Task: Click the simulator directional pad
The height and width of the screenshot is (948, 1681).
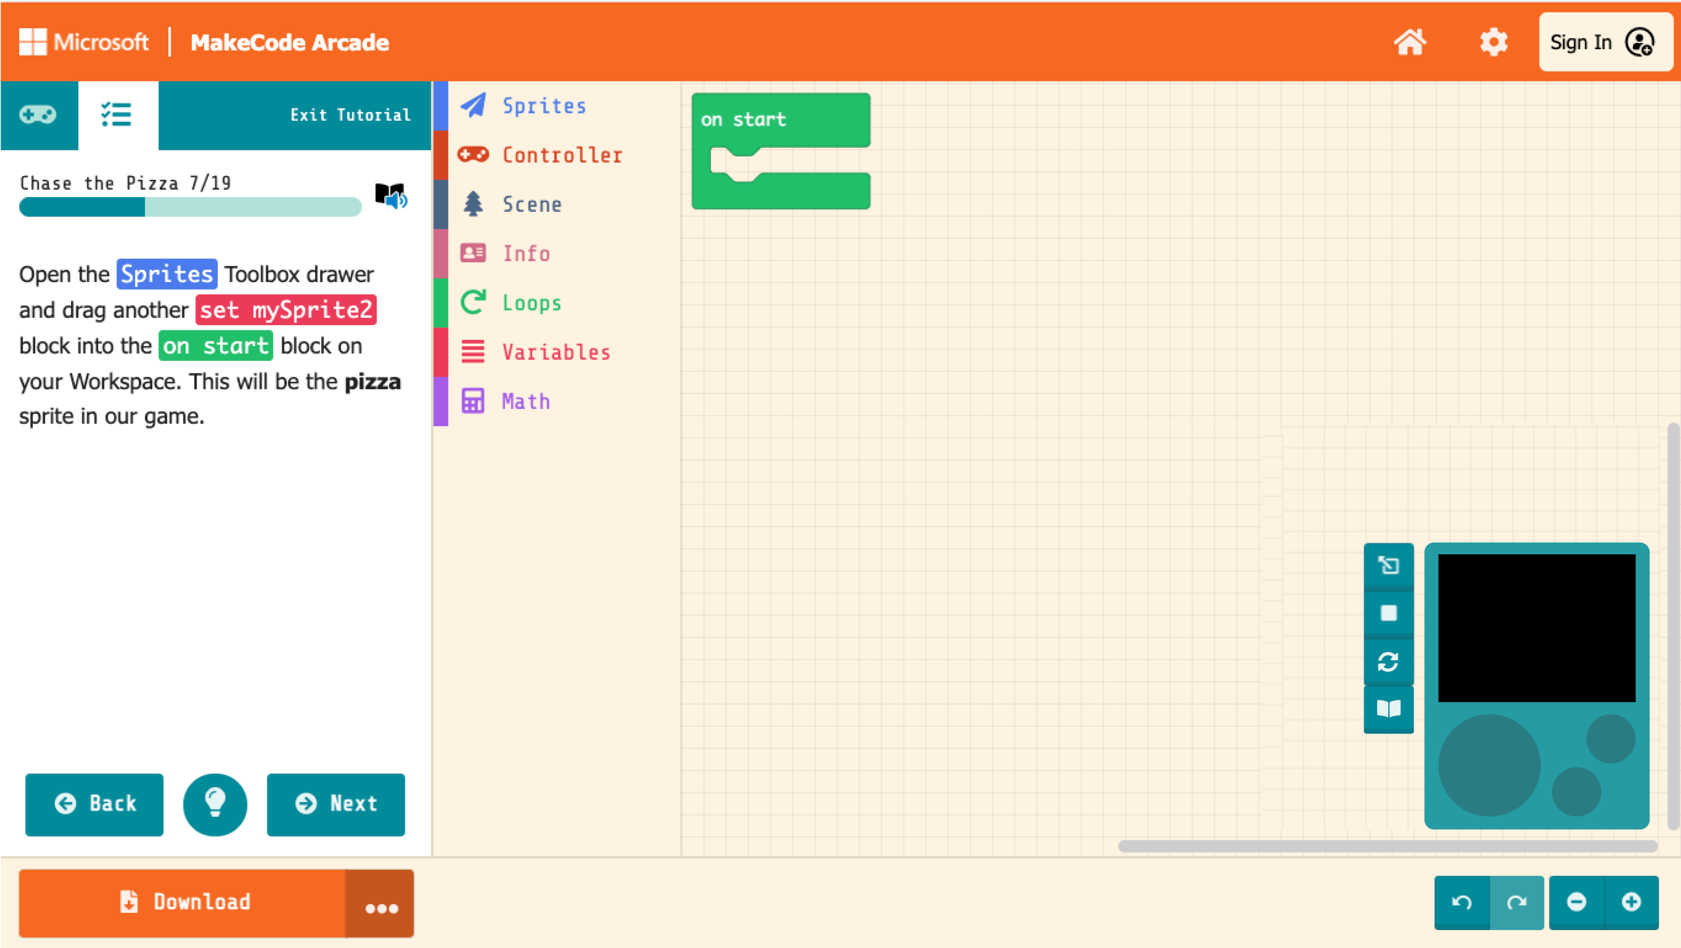Action: [1489, 766]
